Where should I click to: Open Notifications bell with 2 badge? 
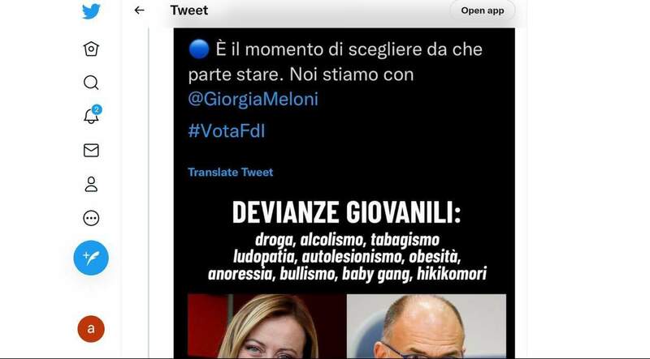point(92,114)
